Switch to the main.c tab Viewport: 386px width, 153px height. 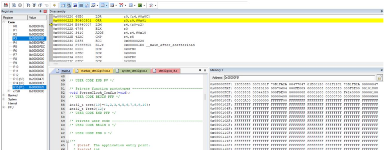point(62,71)
